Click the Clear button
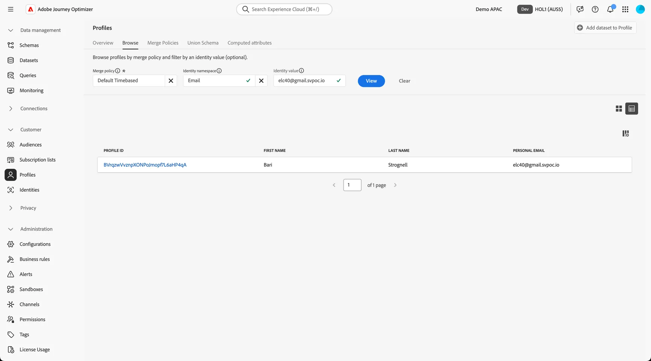651x361 pixels. pyautogui.click(x=405, y=81)
